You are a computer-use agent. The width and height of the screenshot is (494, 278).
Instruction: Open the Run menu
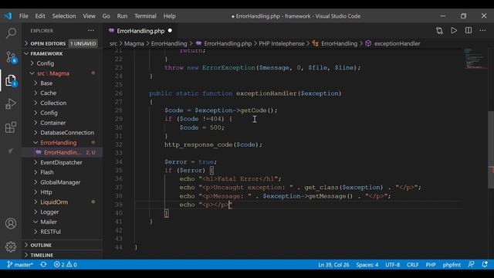click(122, 16)
